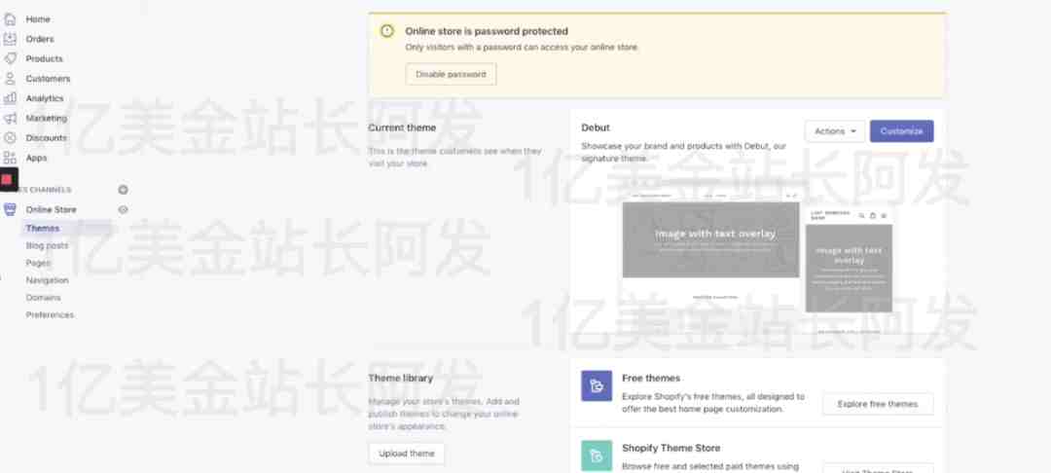Viewport: 1051px width, 473px height.
Task: Click the Shopify Theme Store teal icon
Action: [x=597, y=455]
